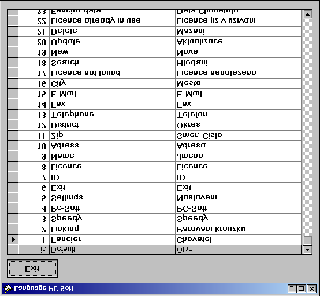Select the 'New' cell
This screenshot has height=296, width=320.
click(112, 52)
